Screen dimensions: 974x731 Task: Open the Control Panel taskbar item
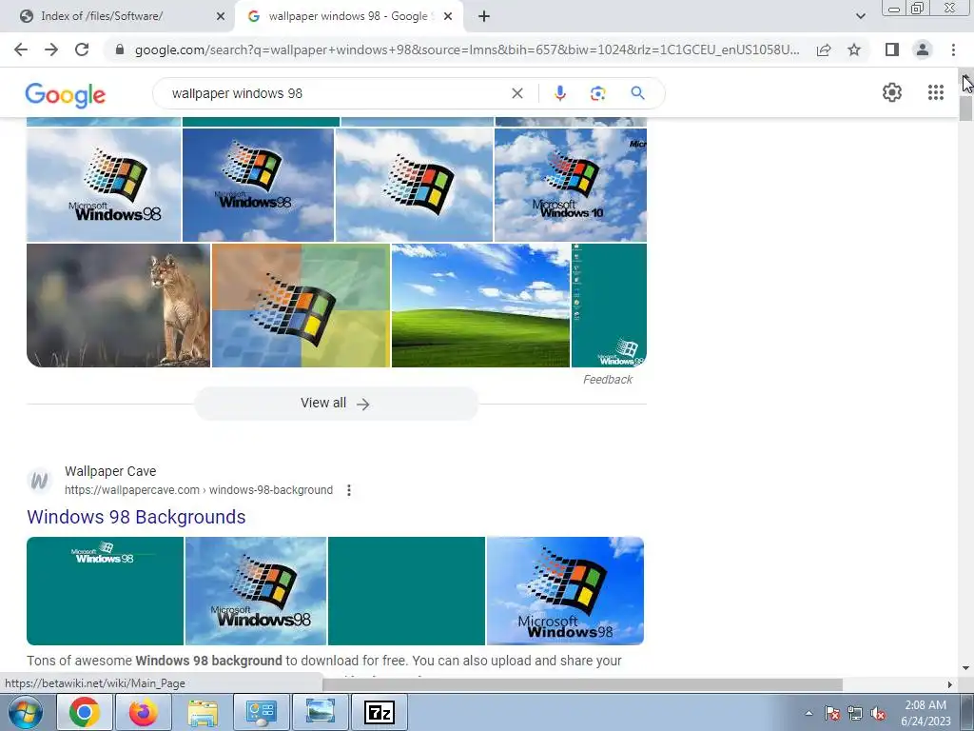click(261, 712)
